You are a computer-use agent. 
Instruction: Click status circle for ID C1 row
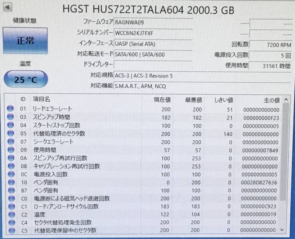(x=11, y=206)
